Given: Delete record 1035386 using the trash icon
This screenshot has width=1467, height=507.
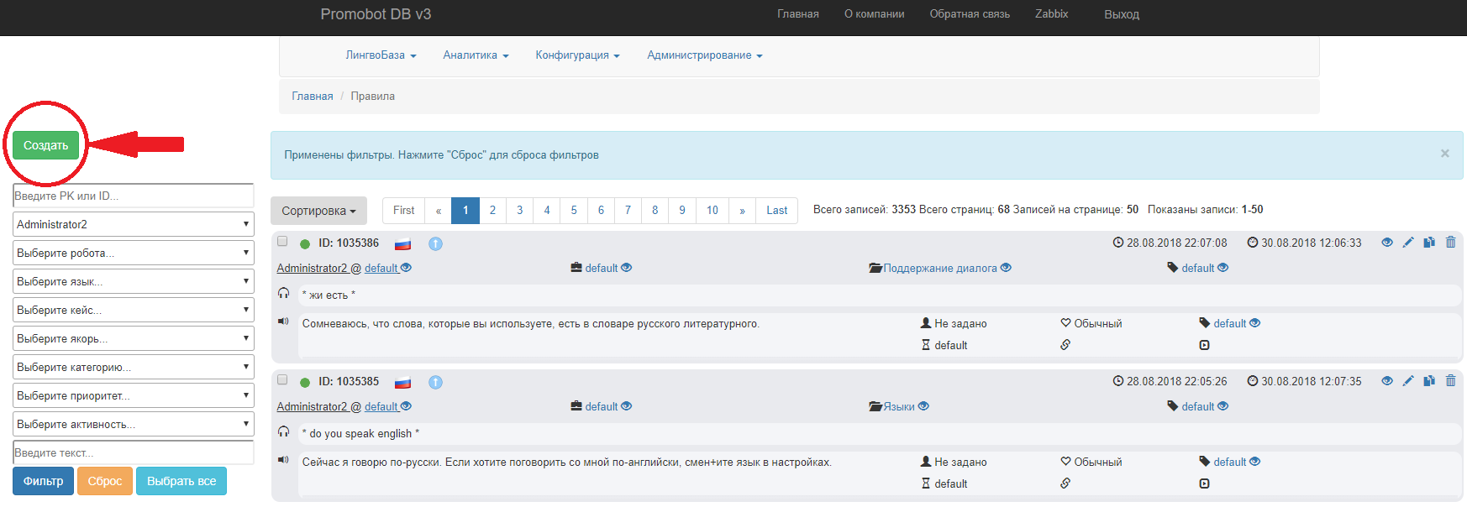Looking at the screenshot, I should coord(1450,243).
